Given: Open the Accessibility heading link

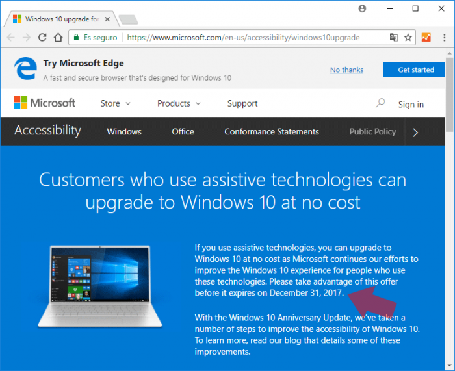Looking at the screenshot, I should click(48, 130).
